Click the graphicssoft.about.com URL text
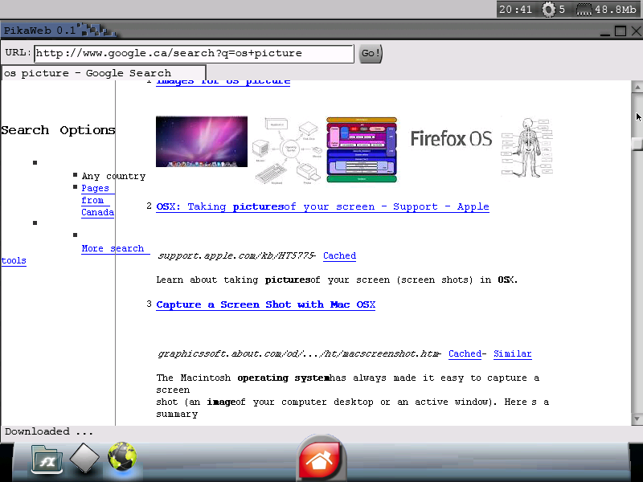This screenshot has height=482, width=643. point(299,353)
